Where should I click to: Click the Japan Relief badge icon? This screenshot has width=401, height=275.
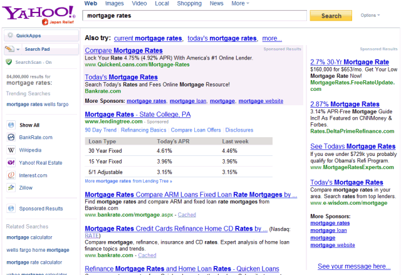tap(45, 22)
